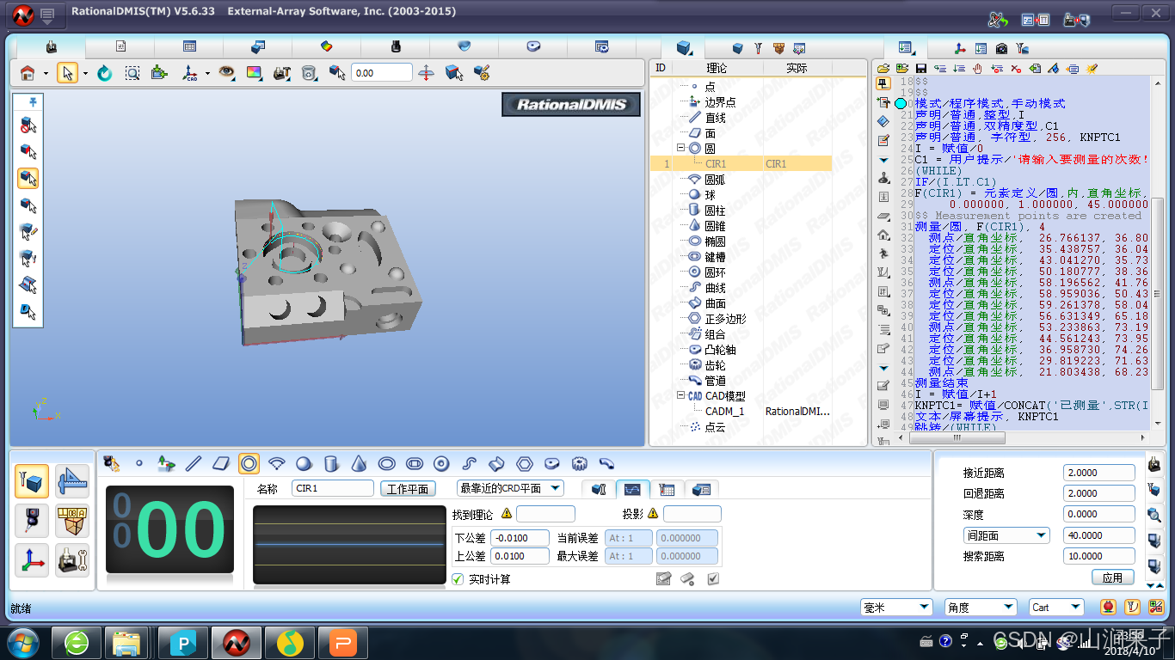1175x660 pixels.
Task: Toggle the checkmark option beside eraser icon
Action: (x=713, y=579)
